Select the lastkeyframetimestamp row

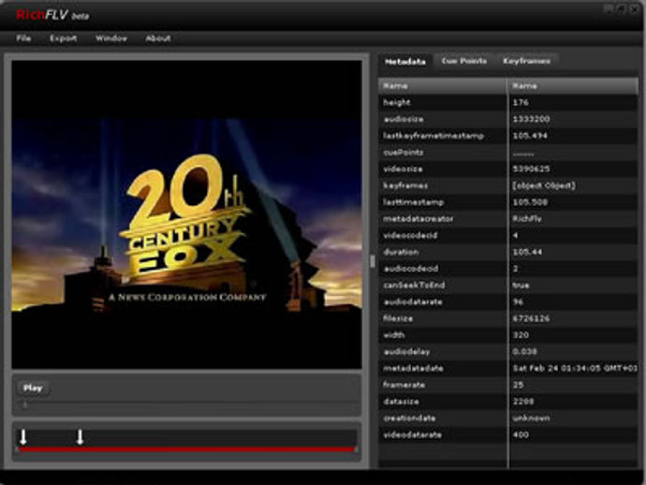pyautogui.click(x=508, y=136)
